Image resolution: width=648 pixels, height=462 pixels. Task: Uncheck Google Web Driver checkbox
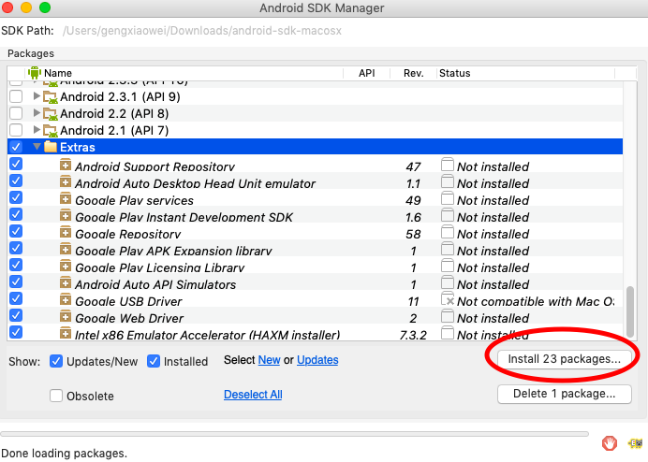coord(16,315)
